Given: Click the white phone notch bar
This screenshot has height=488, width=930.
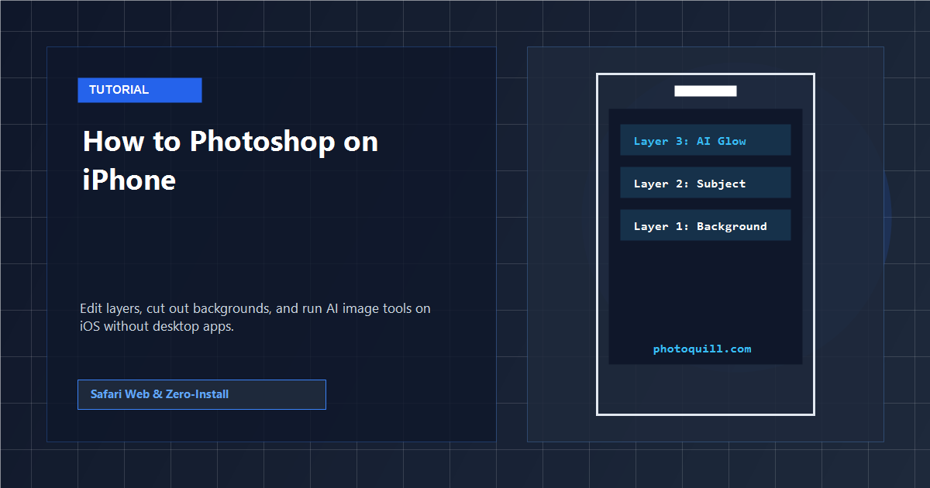Looking at the screenshot, I should pos(705,91).
